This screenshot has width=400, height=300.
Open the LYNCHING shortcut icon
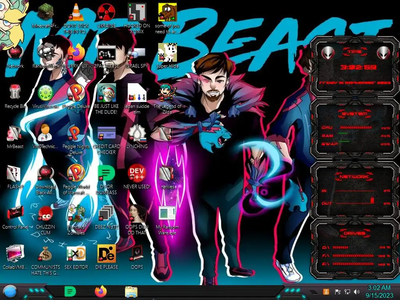pyautogui.click(x=137, y=133)
